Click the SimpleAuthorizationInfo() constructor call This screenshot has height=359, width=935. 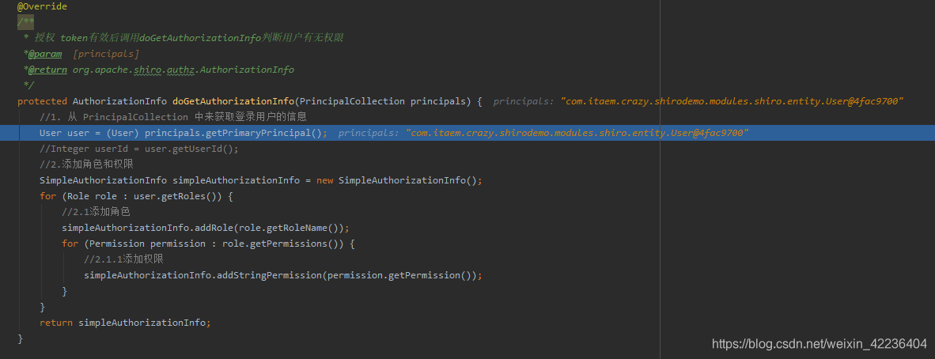[x=407, y=181]
